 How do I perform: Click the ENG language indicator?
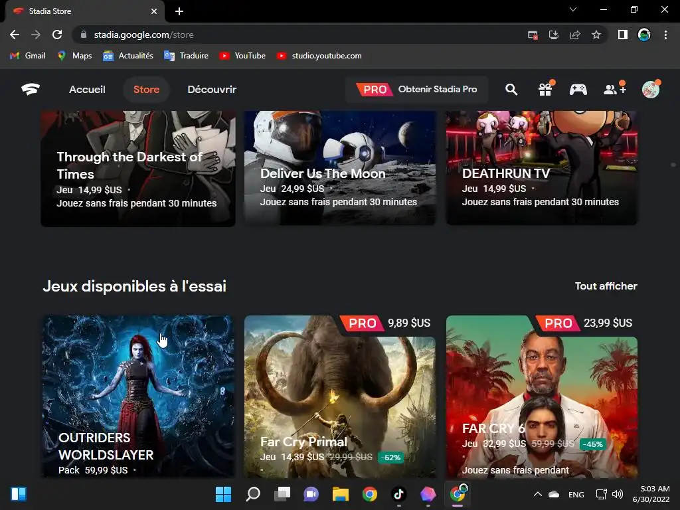point(576,494)
